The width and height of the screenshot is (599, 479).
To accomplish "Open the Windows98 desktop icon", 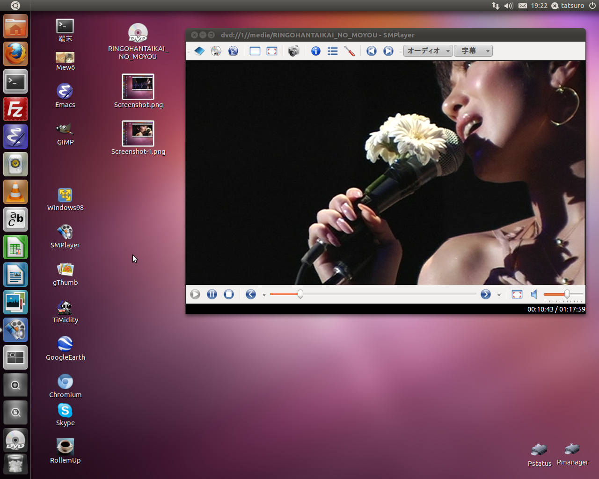I will [65, 199].
